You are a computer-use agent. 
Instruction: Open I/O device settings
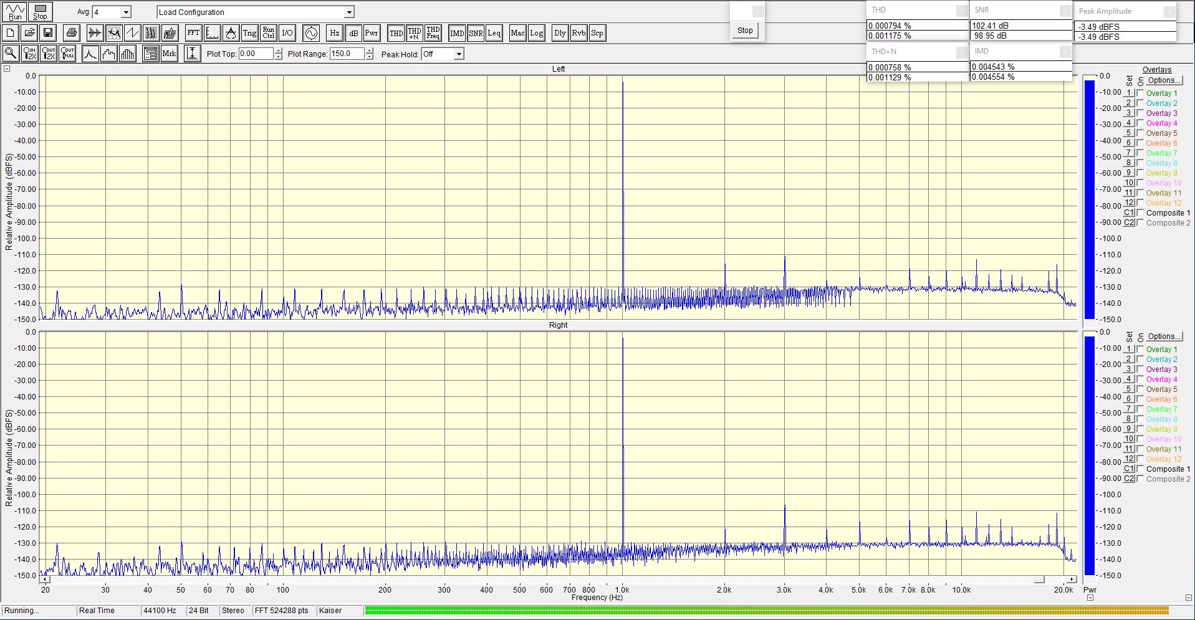click(x=287, y=33)
